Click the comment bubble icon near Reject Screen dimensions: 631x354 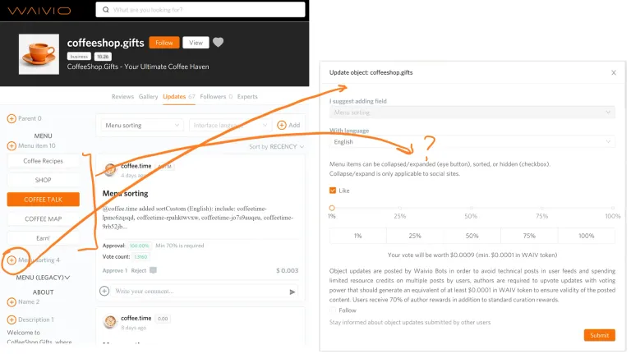[153, 270]
